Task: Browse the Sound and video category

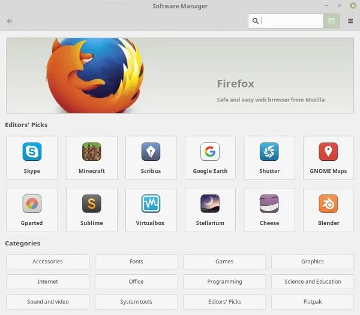Action: [x=48, y=302]
